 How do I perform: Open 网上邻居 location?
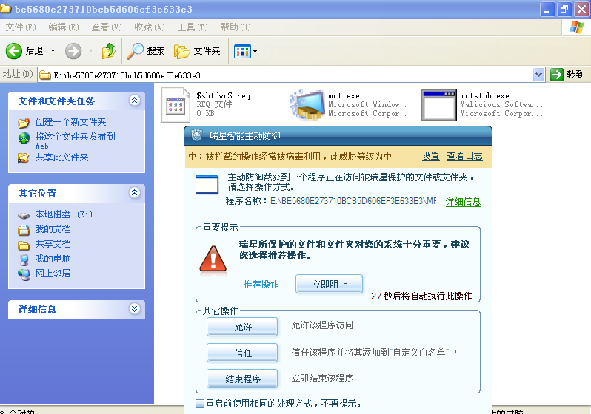(53, 274)
